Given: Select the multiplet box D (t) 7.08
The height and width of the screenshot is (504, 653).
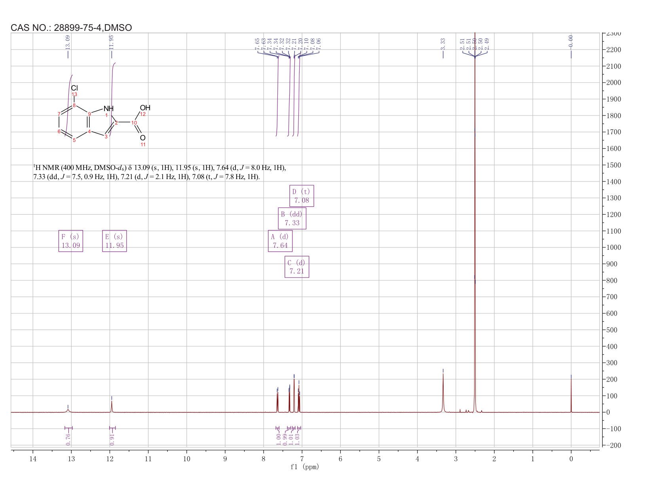Looking at the screenshot, I should (302, 196).
